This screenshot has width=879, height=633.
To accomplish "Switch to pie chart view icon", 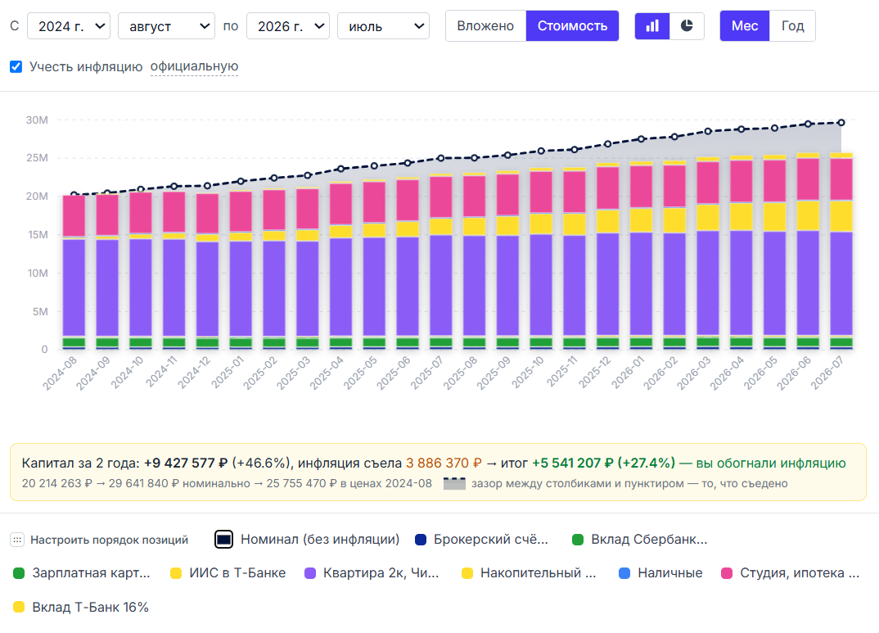I will (687, 25).
